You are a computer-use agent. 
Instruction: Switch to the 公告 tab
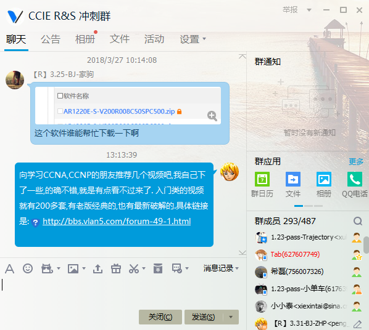[x=51, y=39]
